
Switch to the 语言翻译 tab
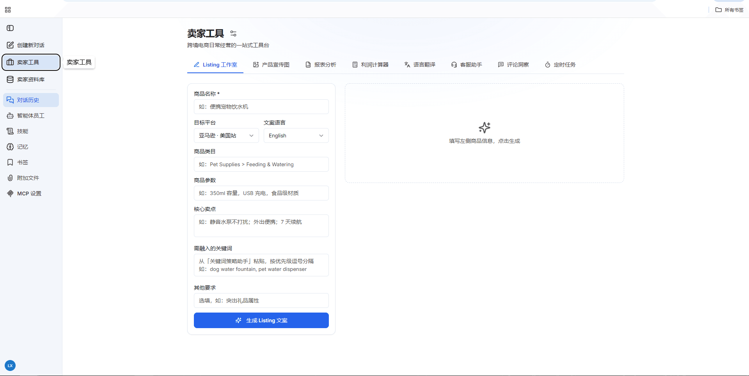420,65
